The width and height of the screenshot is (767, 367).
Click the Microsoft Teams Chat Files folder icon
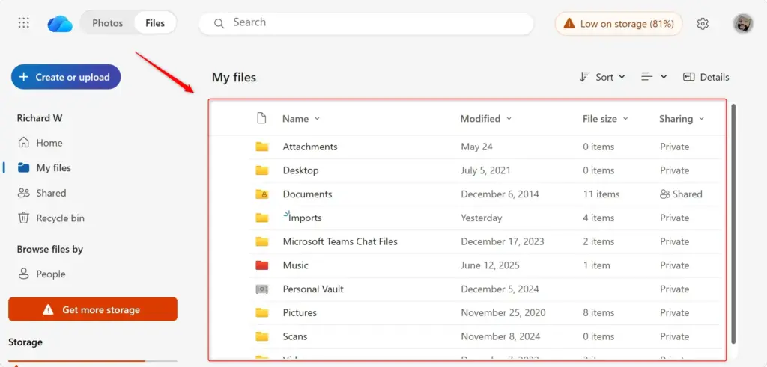click(x=262, y=241)
